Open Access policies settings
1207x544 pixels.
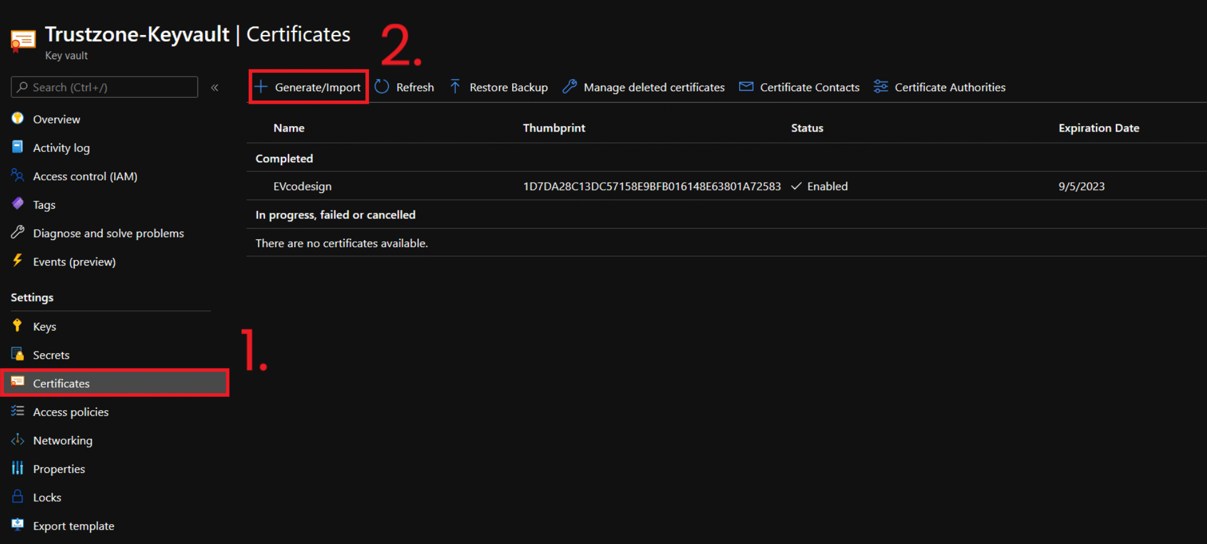click(71, 411)
